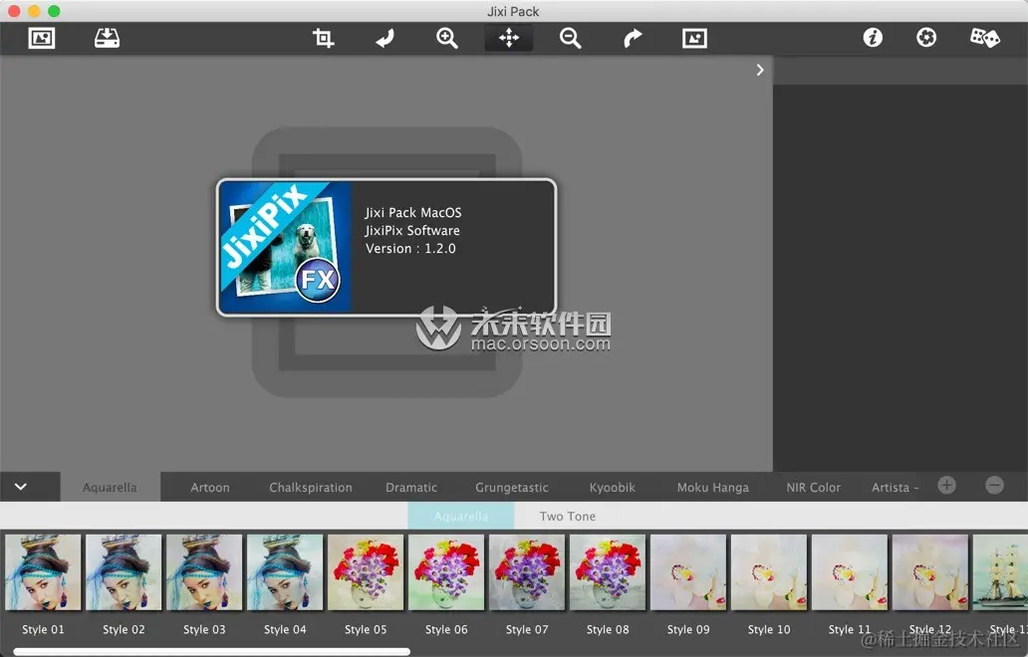1028x657 pixels.
Task: Apply the Style 11 orchid preset
Action: [x=850, y=572]
